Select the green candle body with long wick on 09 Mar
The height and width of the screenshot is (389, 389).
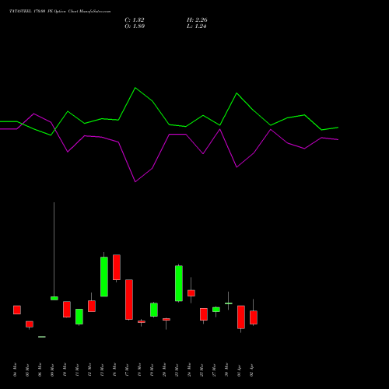pos(54,298)
